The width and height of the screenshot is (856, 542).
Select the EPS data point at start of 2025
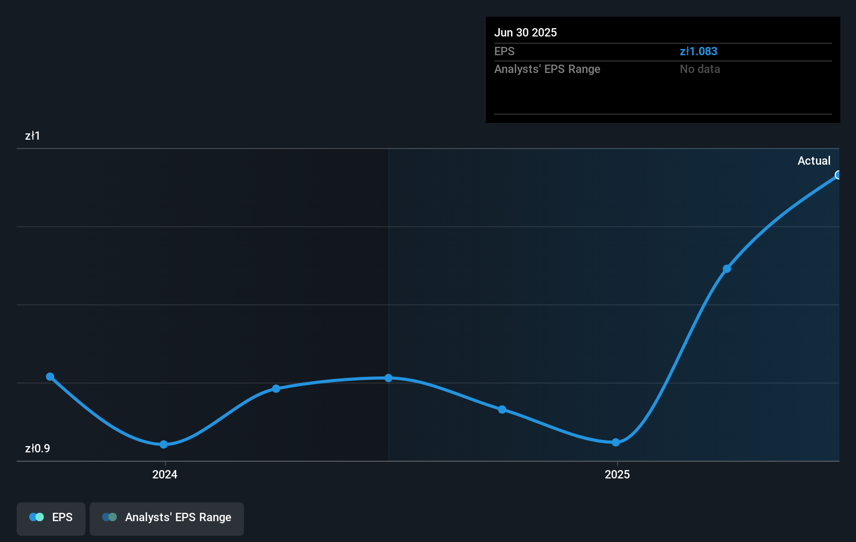[x=616, y=442]
